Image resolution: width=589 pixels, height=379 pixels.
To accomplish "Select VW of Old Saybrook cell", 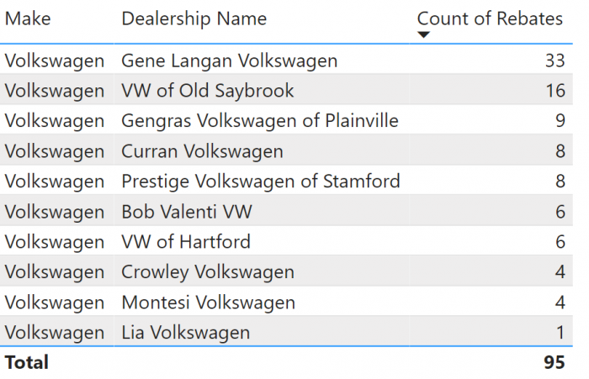I will 208,91.
